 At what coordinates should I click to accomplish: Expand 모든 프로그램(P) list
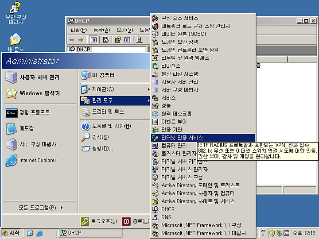click(x=40, y=208)
